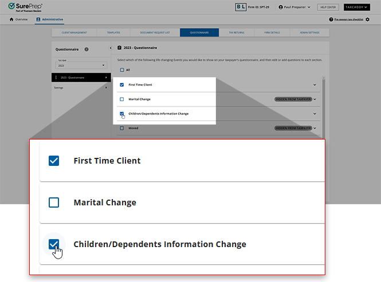Open the Overview home icon
The image size is (381, 282).
point(11,19)
